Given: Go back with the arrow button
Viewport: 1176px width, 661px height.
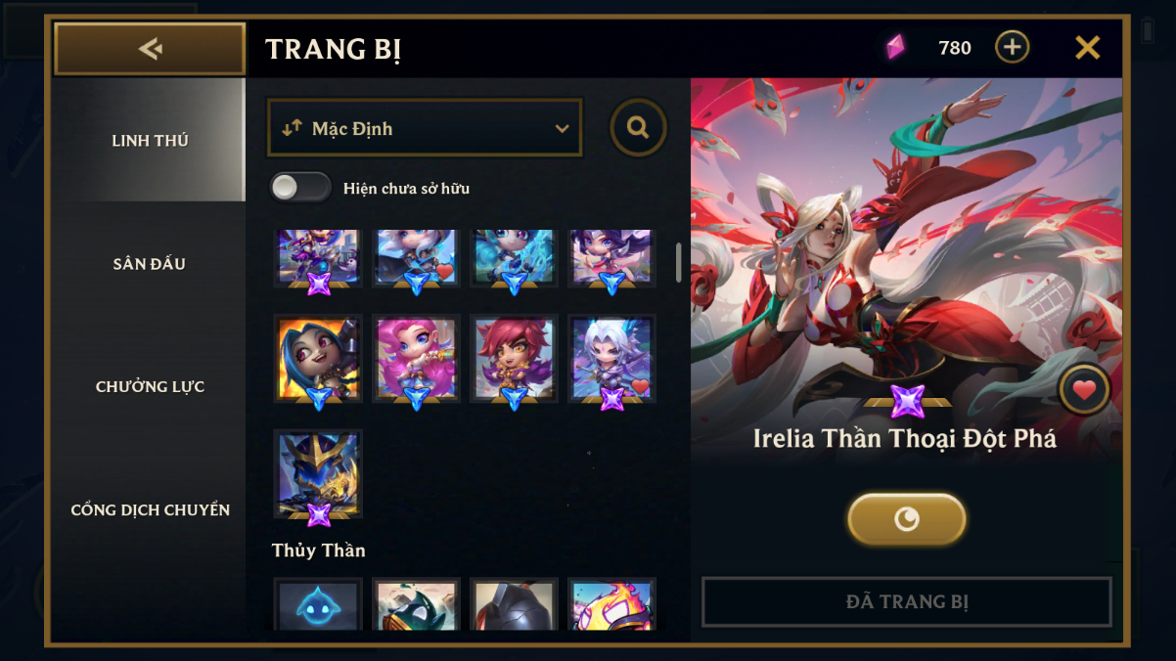Looking at the screenshot, I should [150, 48].
